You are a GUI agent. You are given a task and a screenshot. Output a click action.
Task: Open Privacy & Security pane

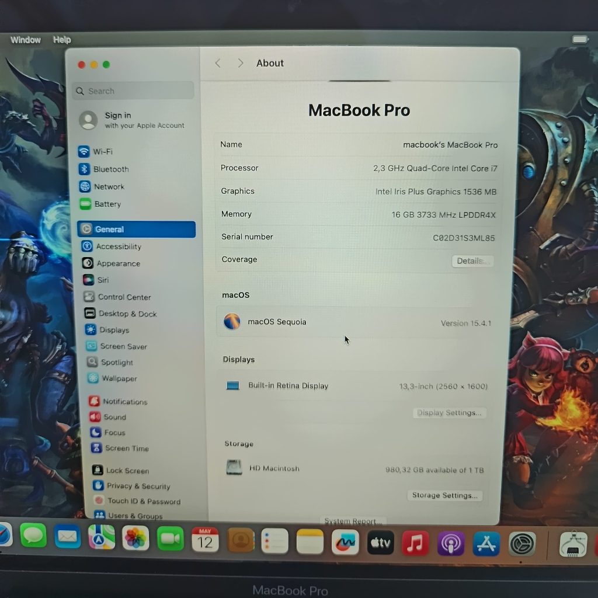[x=138, y=486]
